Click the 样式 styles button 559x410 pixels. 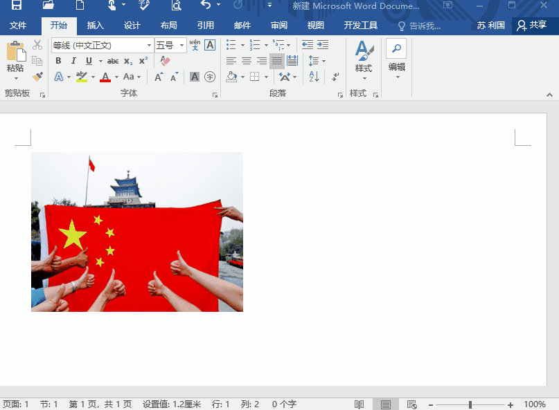364,58
